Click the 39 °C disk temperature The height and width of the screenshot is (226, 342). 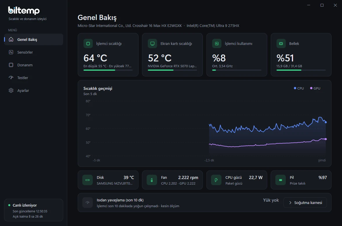coord(129,177)
